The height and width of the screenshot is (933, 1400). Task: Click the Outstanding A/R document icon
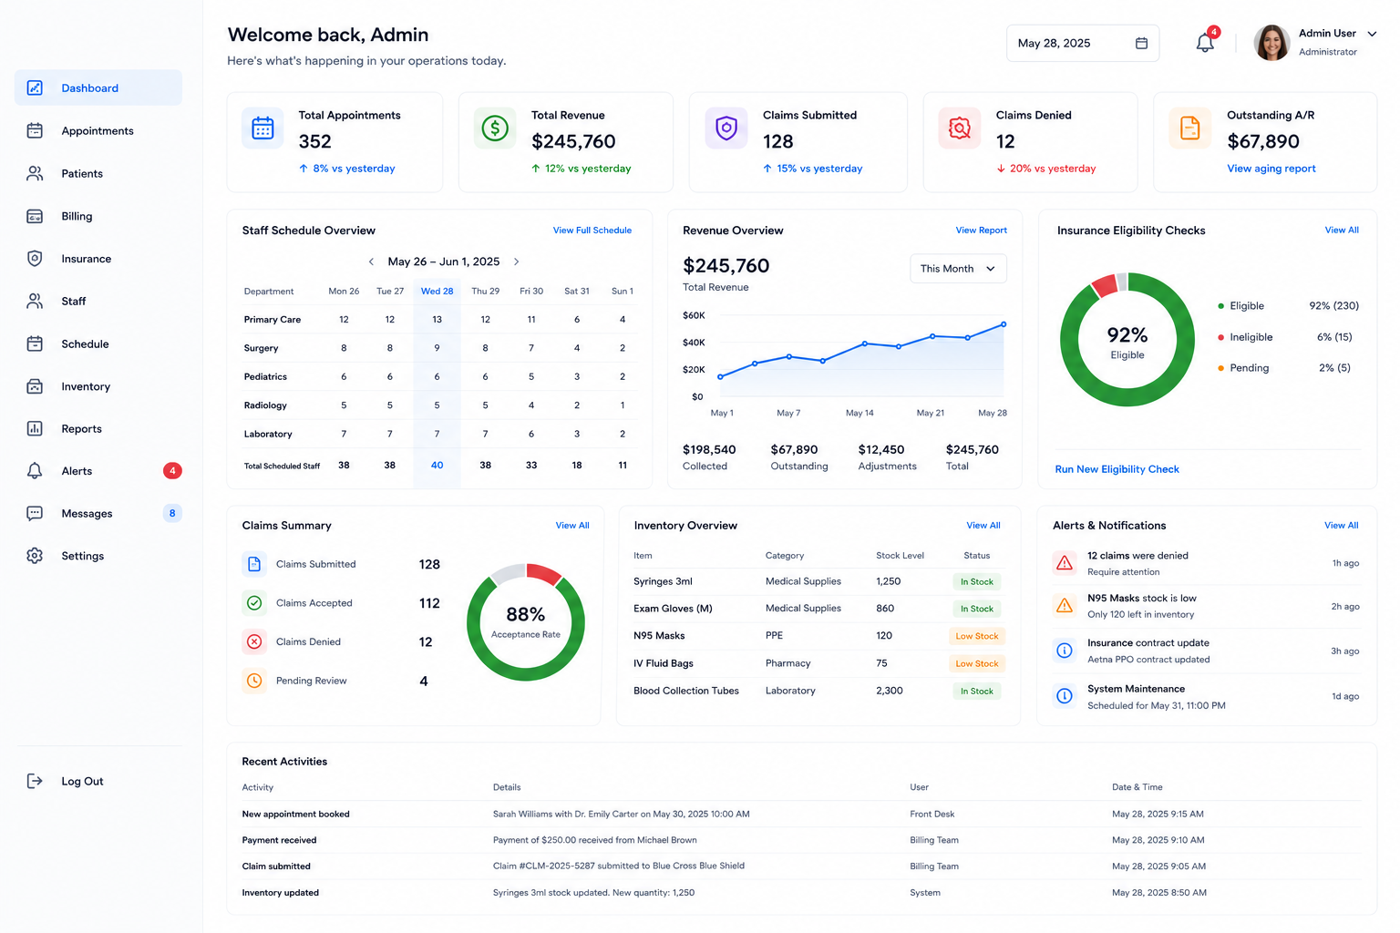point(1190,128)
